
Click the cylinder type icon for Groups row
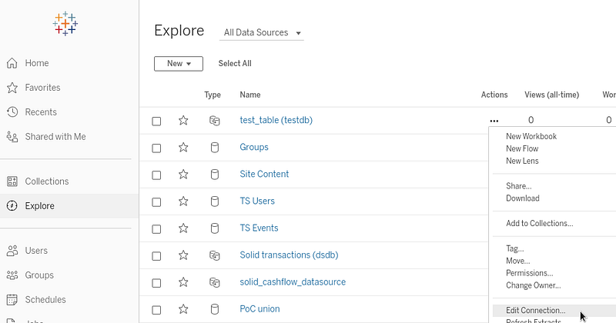pyautogui.click(x=215, y=148)
